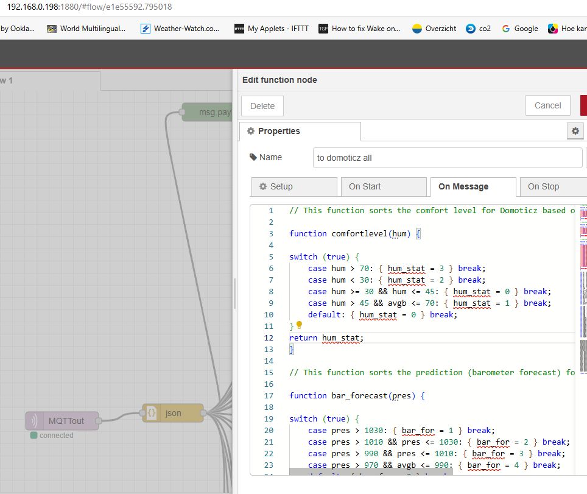Edit the Name field 'to domoticz all'
587x494 pixels.
pyautogui.click(x=448, y=158)
